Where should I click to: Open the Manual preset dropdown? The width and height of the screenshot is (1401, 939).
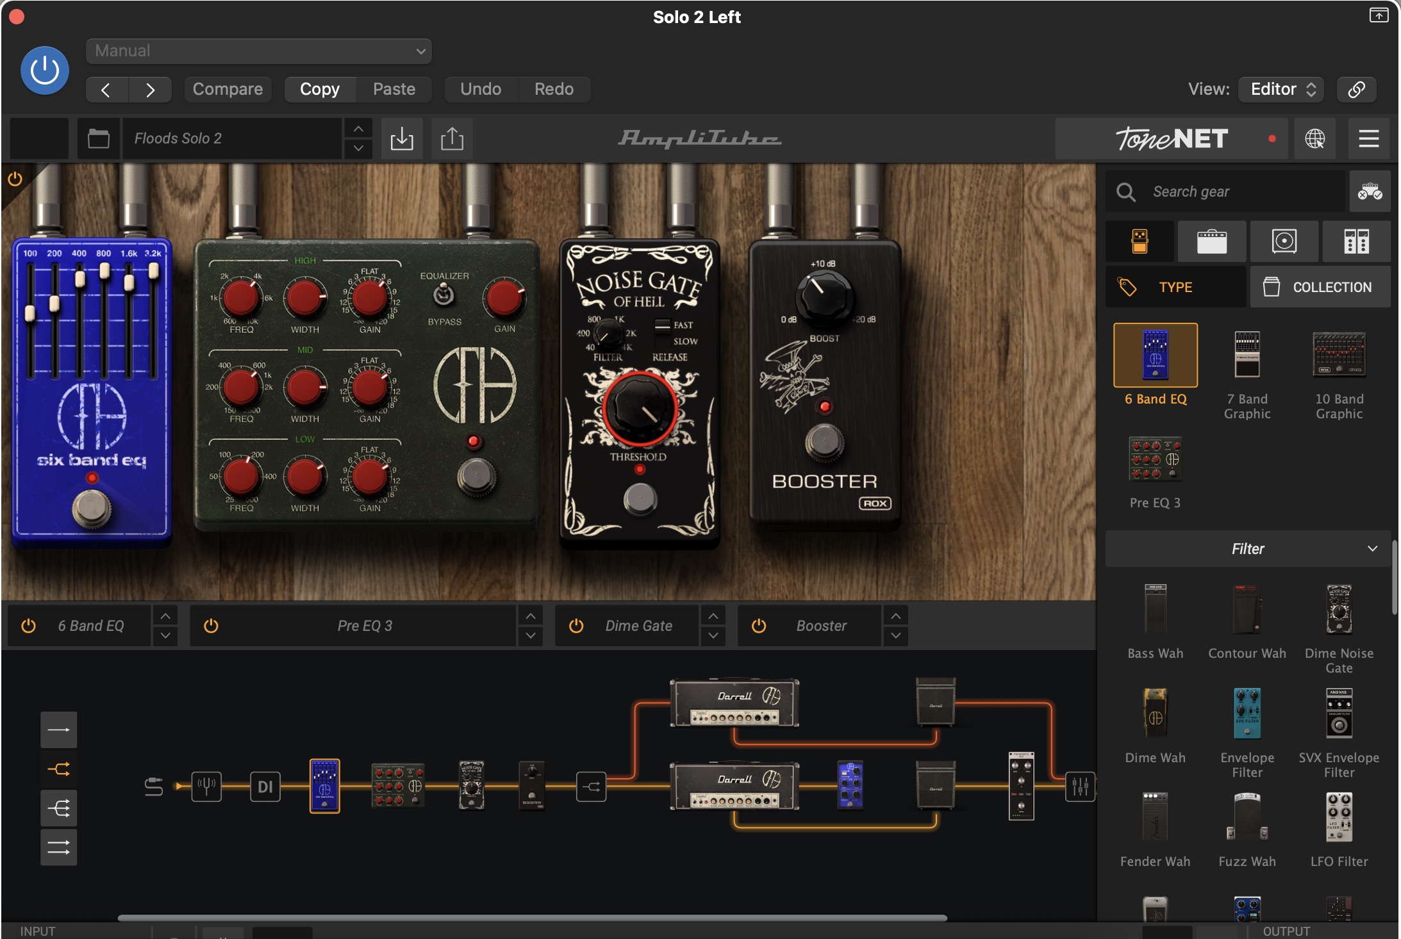click(x=258, y=51)
